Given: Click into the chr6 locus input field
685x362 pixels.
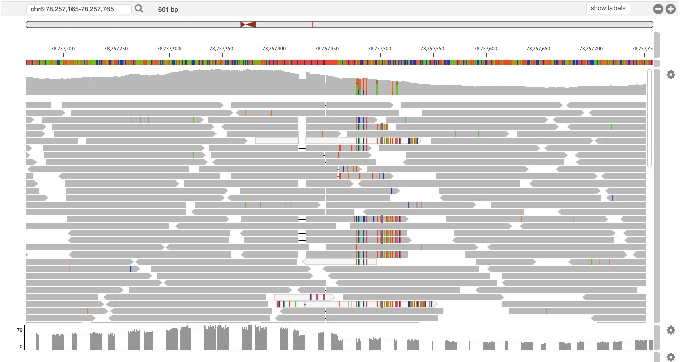Looking at the screenshot, I should click(x=79, y=9).
